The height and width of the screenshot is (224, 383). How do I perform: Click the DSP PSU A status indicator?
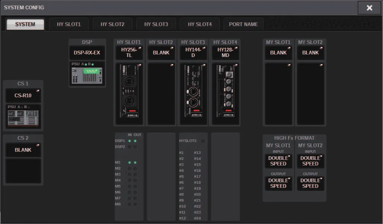tap(86, 64)
